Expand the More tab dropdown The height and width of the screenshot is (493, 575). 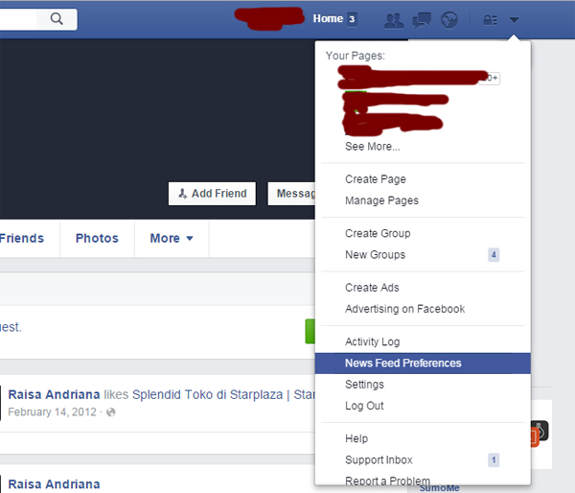point(172,239)
